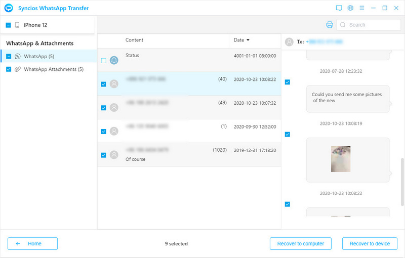Screen dimensions: 405x258
Task: Select the iPhone 12 device entry
Action: 48,25
